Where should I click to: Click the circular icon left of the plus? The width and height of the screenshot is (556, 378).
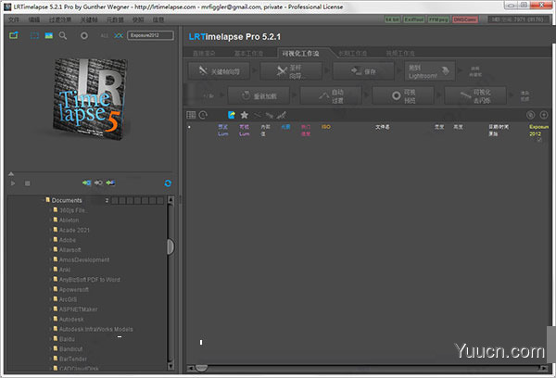tap(530, 115)
